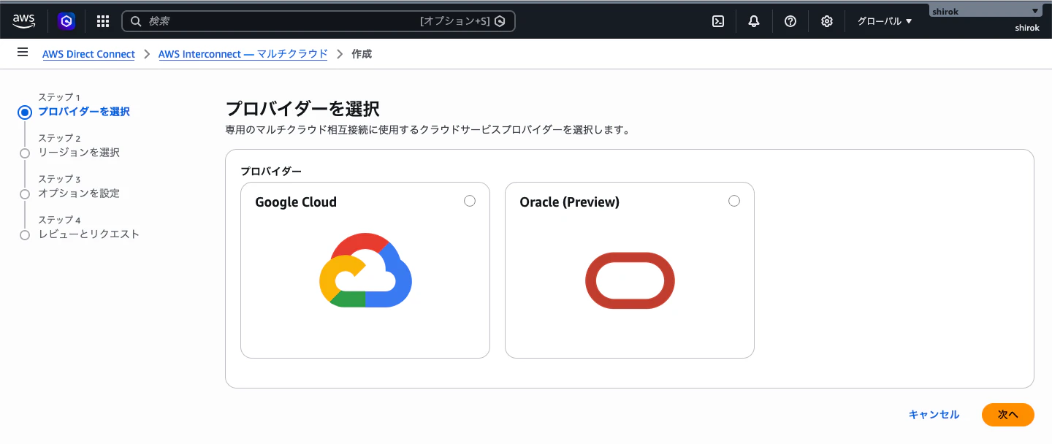Screen dimensions: 1052x444
Task: Click the ステップ 4 label
Action: (59, 220)
